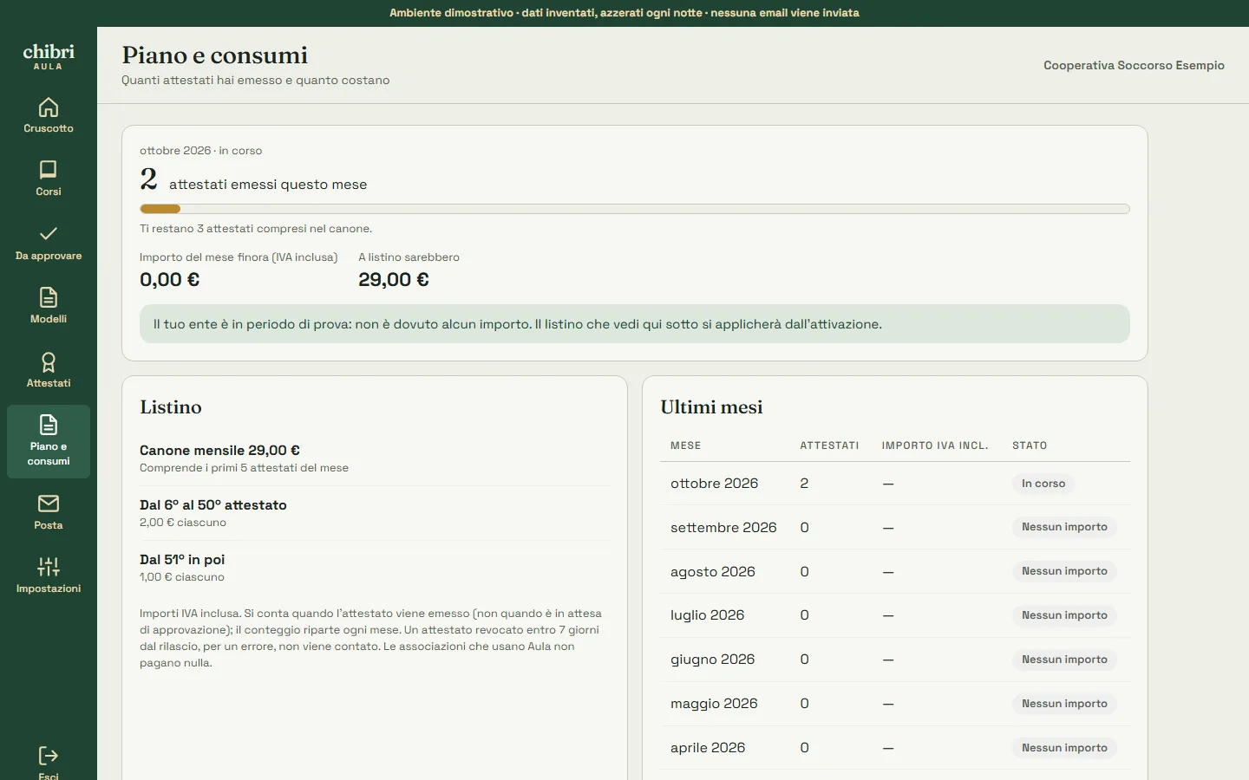Viewport: 1249px width, 780px height.
Task: Click the Da approvare checkmark icon
Action: pyautogui.click(x=49, y=234)
